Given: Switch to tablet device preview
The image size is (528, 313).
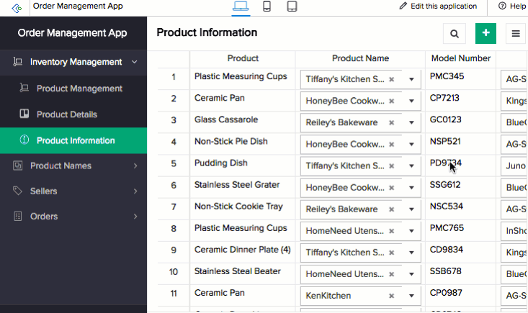Looking at the screenshot, I should point(292,6).
